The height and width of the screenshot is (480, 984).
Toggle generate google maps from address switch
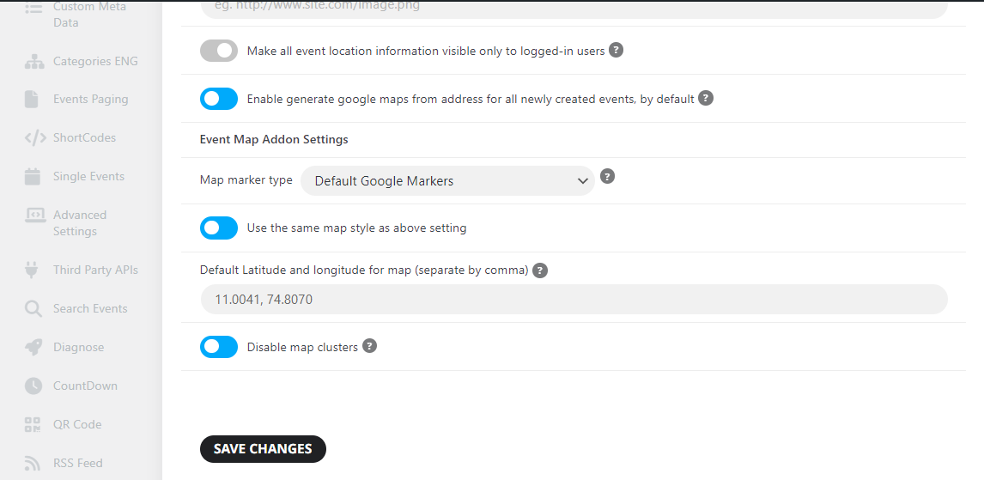(x=219, y=99)
